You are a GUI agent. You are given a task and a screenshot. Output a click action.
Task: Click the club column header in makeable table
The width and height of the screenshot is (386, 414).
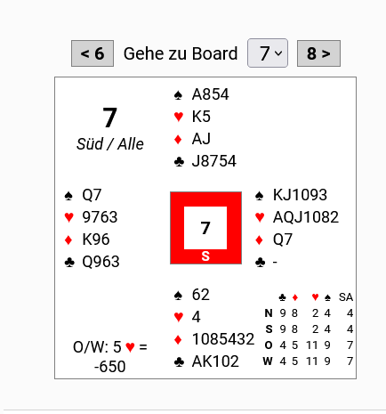[x=283, y=297]
